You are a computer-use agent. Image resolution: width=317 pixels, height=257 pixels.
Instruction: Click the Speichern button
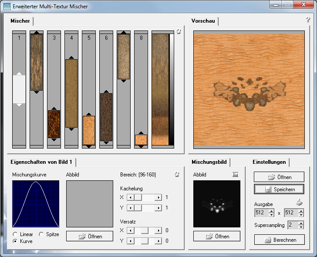[279, 189]
